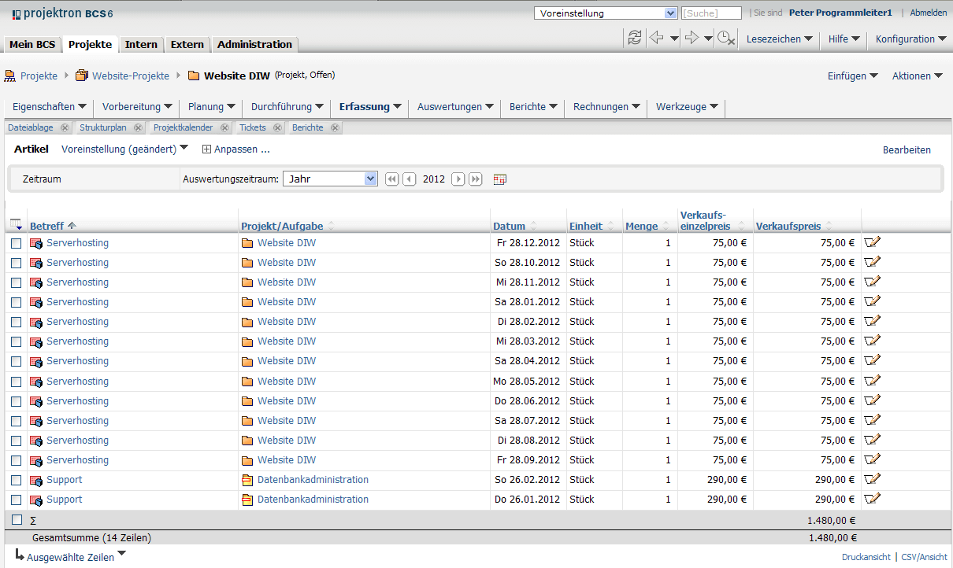The image size is (953, 568).
Task: Open the Website-Projekte breadcrumb link
Action: click(x=131, y=76)
